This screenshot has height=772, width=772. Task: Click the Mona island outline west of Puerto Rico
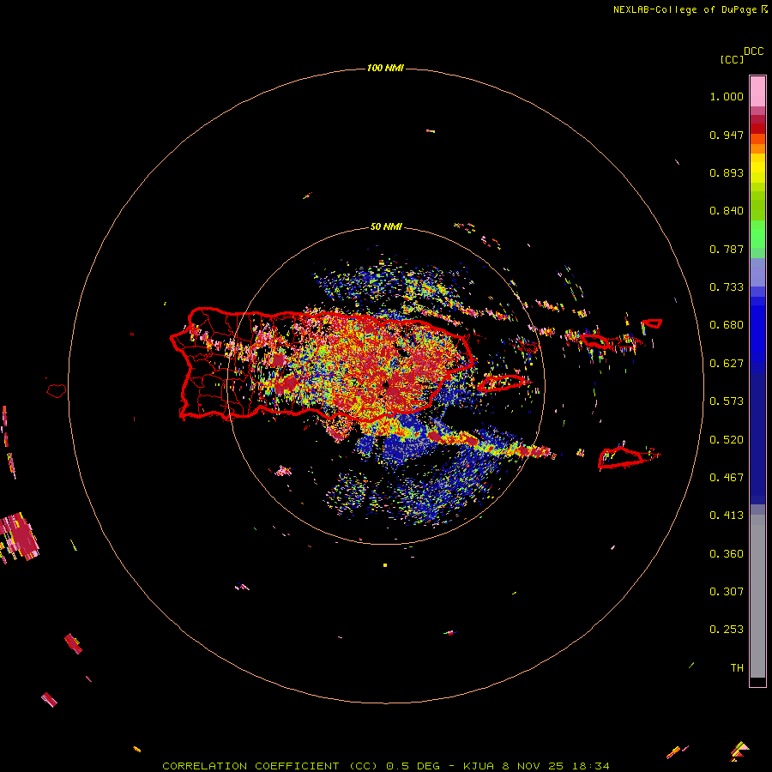pos(57,391)
